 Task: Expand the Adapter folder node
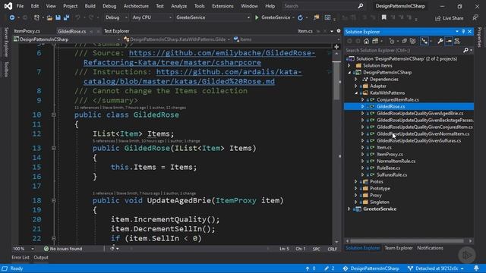[x=356, y=86]
